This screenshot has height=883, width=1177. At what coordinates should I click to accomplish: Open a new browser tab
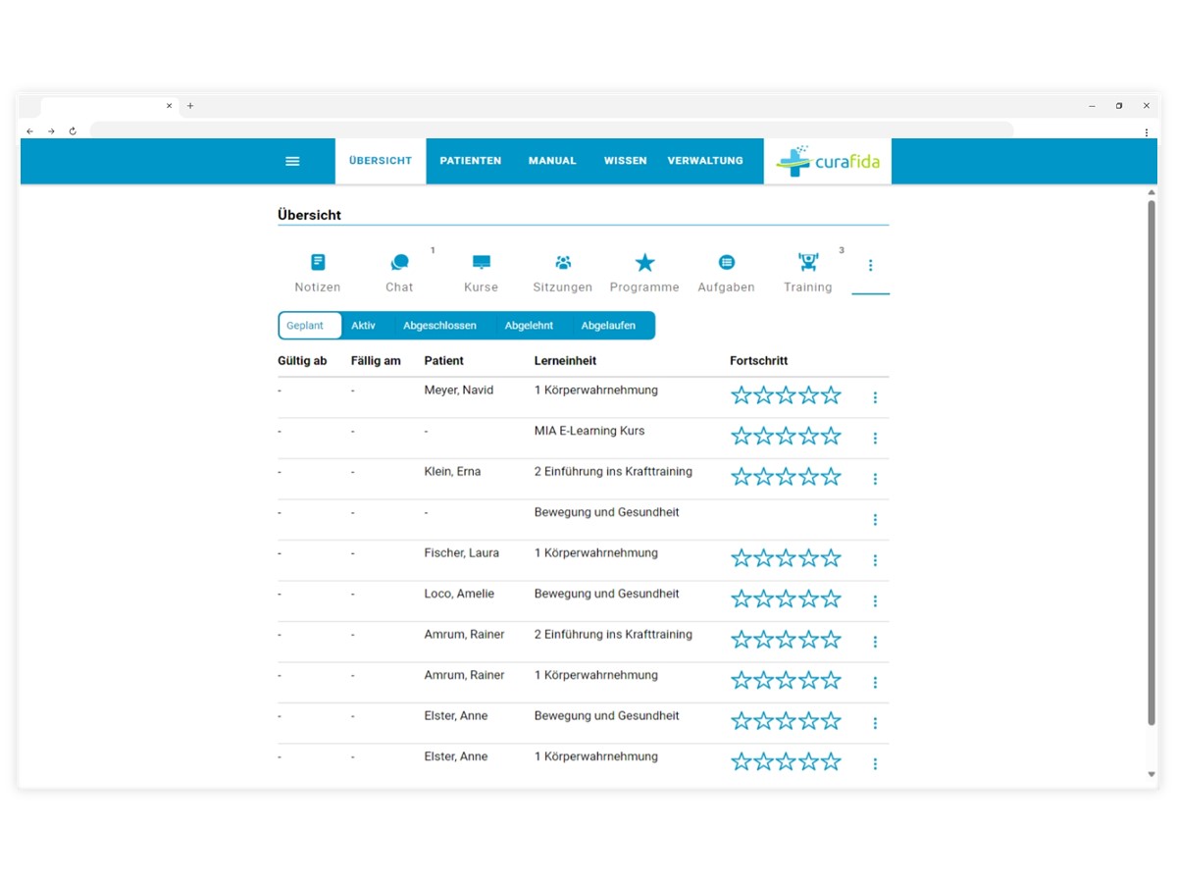[190, 106]
